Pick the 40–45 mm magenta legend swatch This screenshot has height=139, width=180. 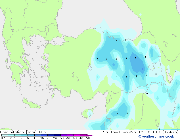(77, 135)
